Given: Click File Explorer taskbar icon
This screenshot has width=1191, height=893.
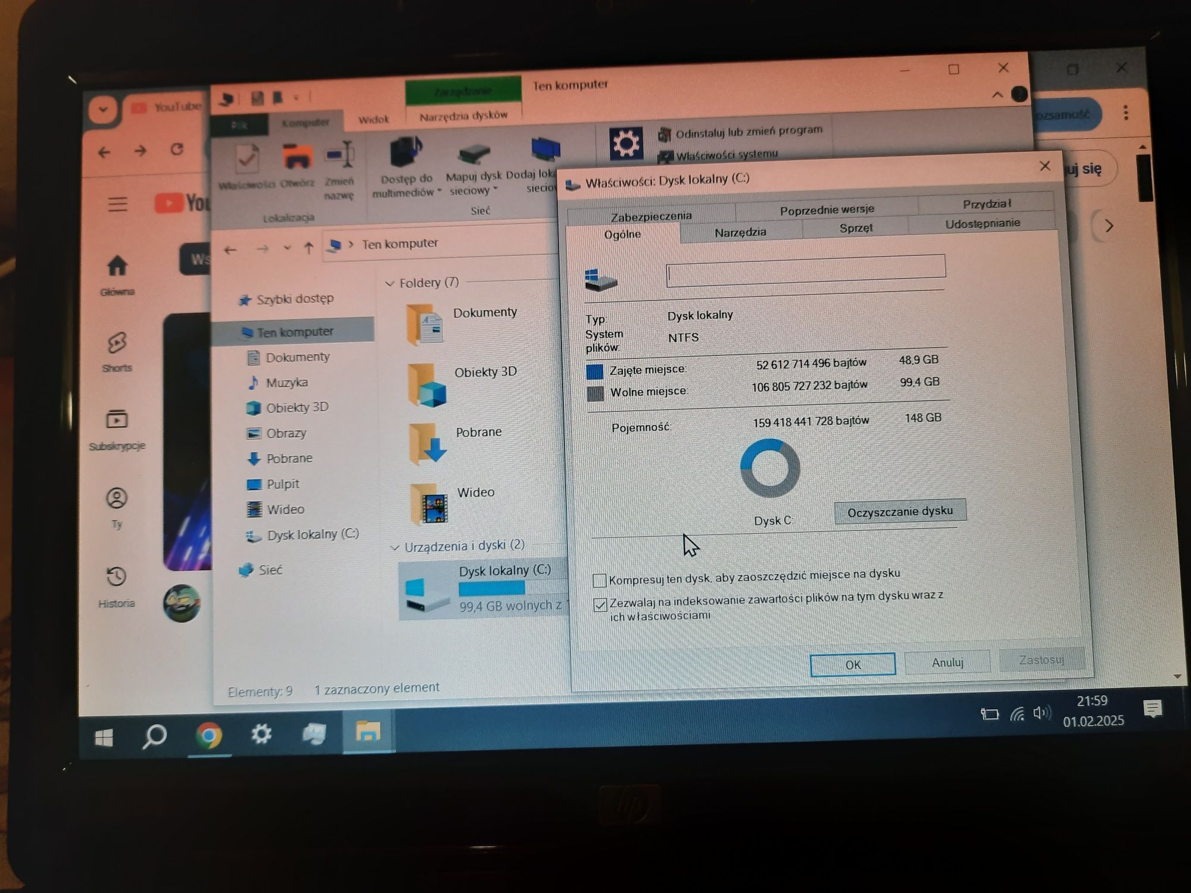Looking at the screenshot, I should pos(367,730).
